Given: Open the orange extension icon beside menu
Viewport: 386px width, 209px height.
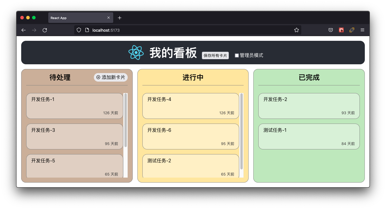Looking at the screenshot, I should click(x=352, y=30).
